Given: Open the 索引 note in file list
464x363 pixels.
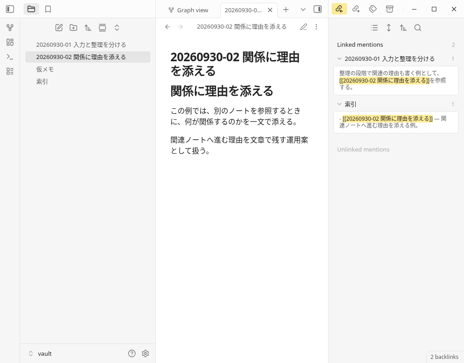Looking at the screenshot, I should (x=88, y=82).
